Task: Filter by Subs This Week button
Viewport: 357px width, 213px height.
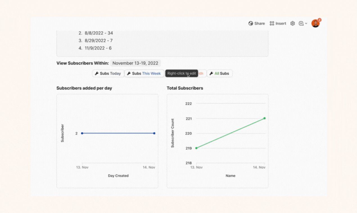Action: (144, 73)
